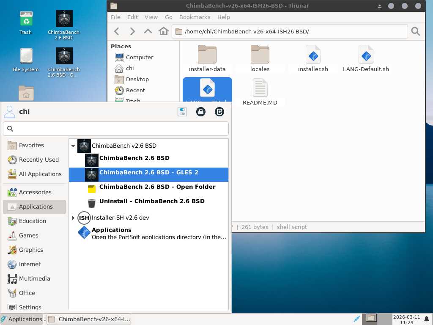433x325 pixels.
Task: Click the Thunar location path field
Action: click(x=290, y=31)
